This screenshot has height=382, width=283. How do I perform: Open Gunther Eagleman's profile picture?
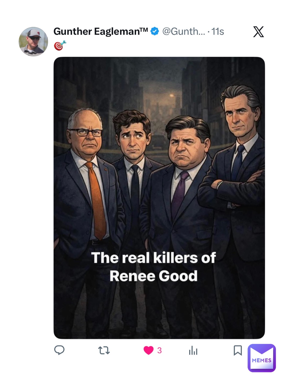click(33, 42)
